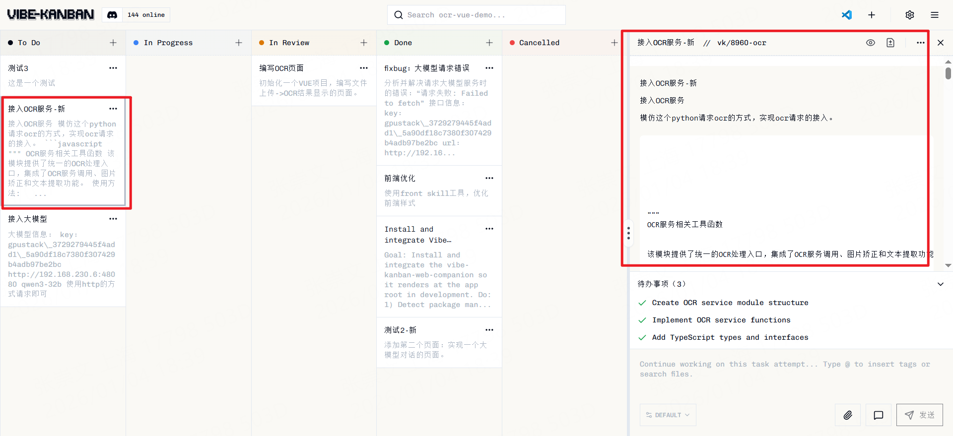This screenshot has height=436, width=953.
Task: Add a task to In Review column
Action: click(364, 43)
